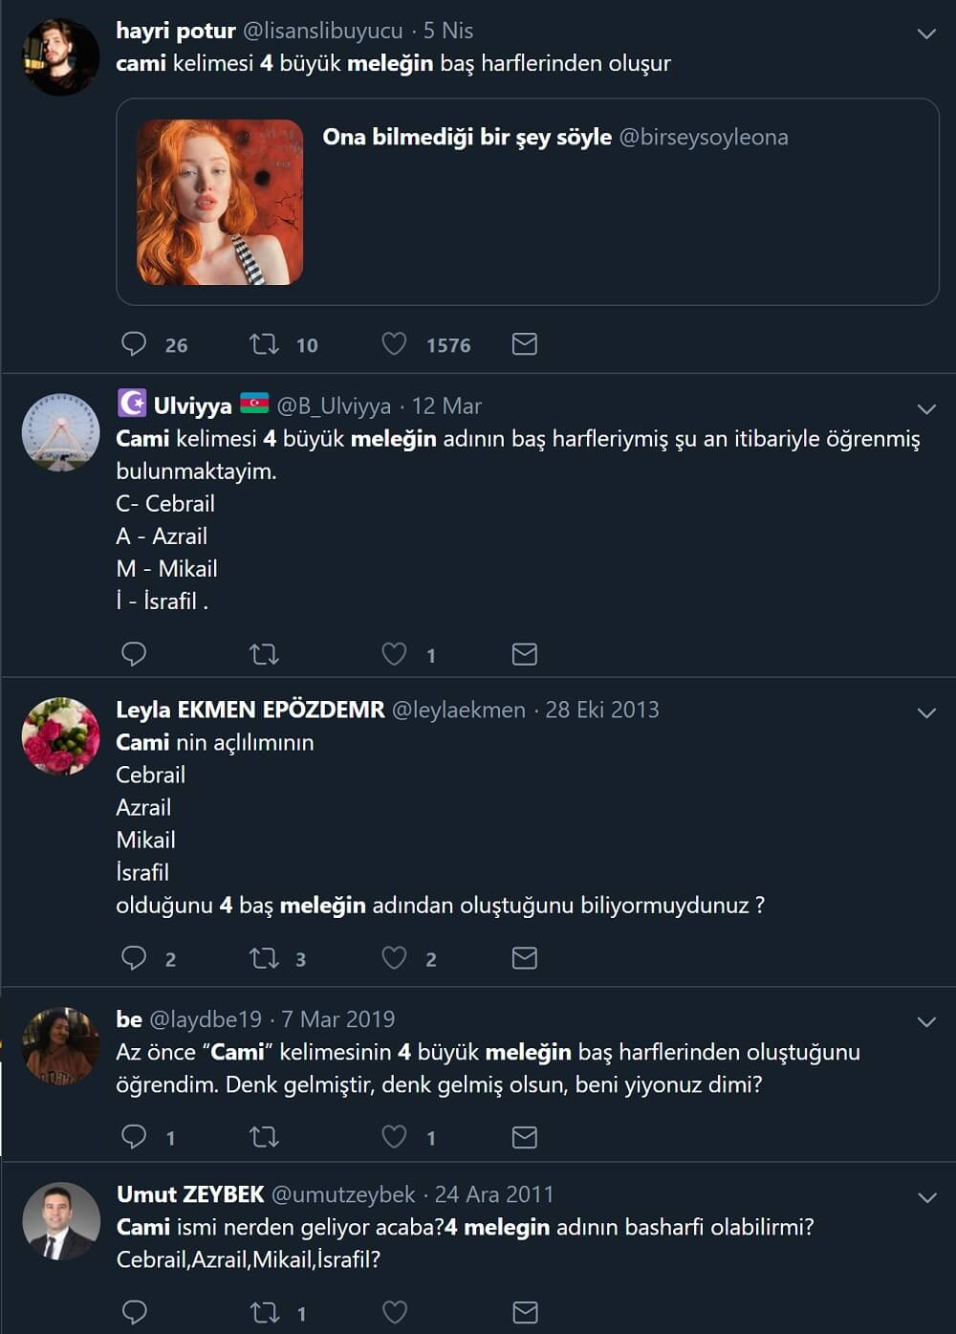The image size is (956, 1334).
Task: Retweet Ulviyya's tweet about Cami
Action: (264, 654)
